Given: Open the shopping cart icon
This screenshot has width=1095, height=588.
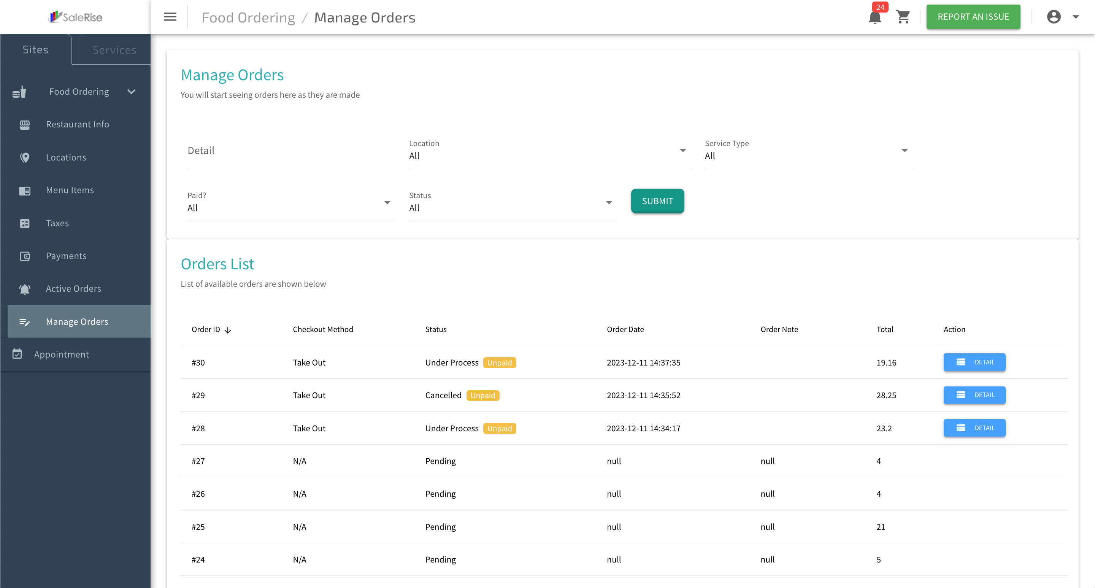Looking at the screenshot, I should click(x=903, y=17).
